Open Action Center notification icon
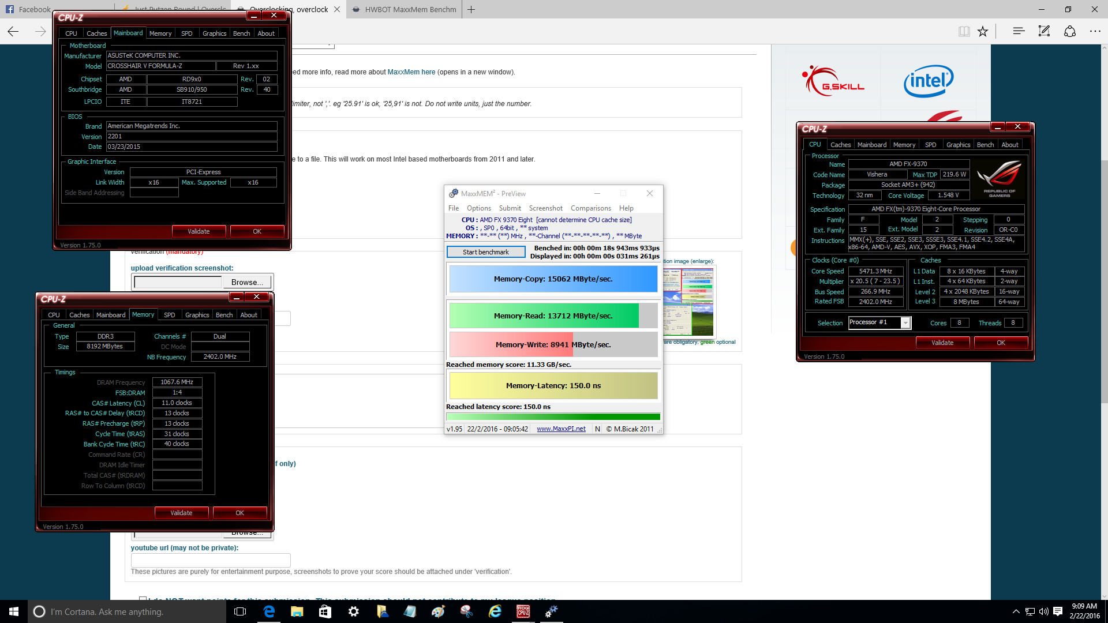The height and width of the screenshot is (623, 1108). pyautogui.click(x=1058, y=611)
